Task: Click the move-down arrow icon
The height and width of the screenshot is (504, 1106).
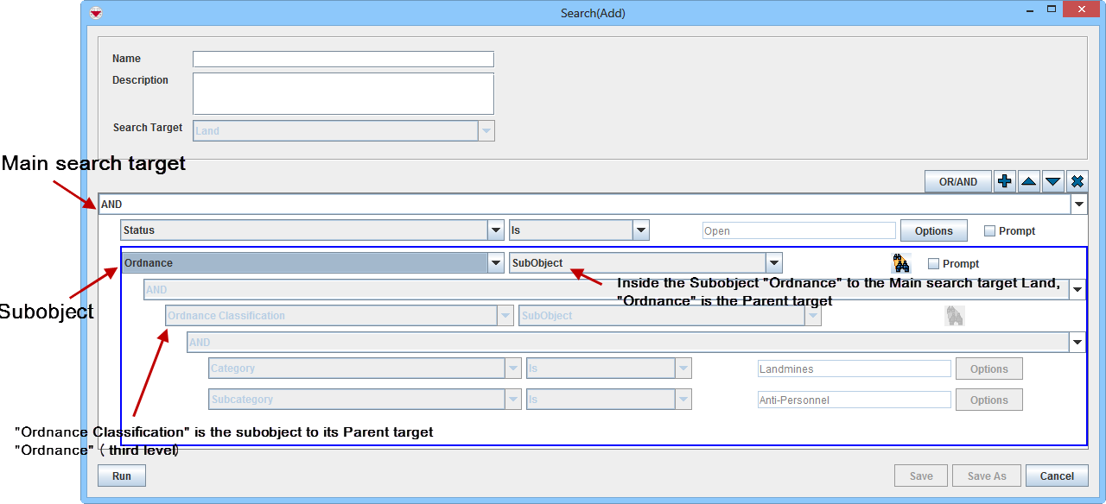Action: click(1052, 181)
